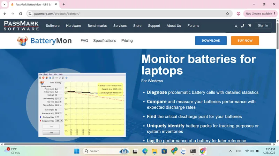Reload the page

tap(21, 14)
